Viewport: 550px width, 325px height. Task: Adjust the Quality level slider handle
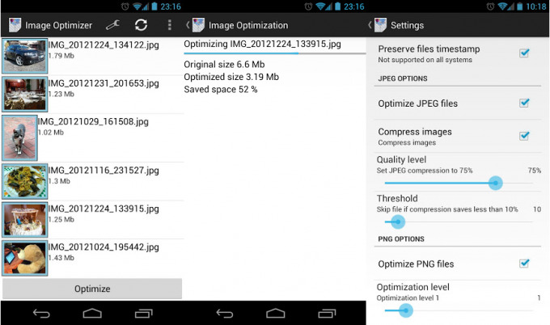(x=496, y=184)
